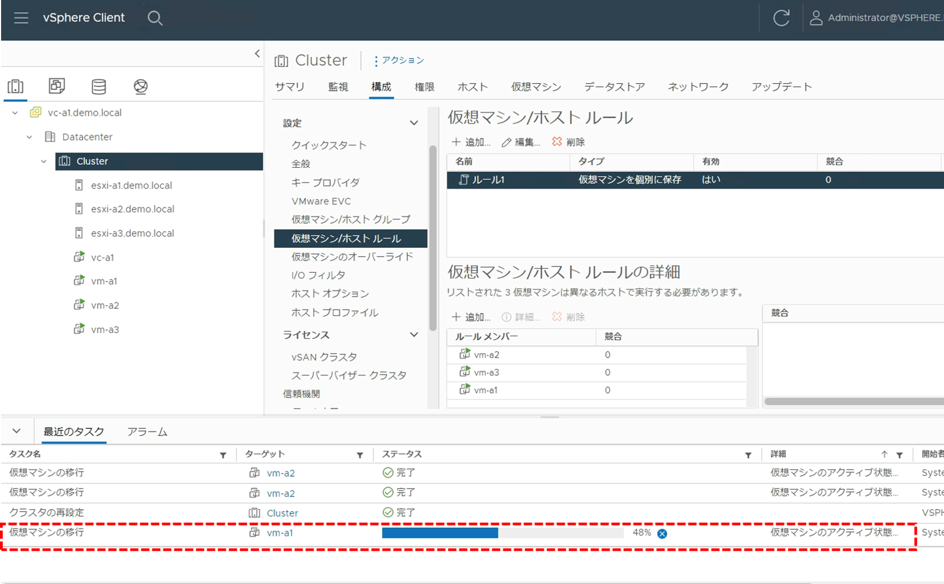Open the hamburger main menu
The width and height of the screenshot is (944, 584).
pyautogui.click(x=21, y=18)
